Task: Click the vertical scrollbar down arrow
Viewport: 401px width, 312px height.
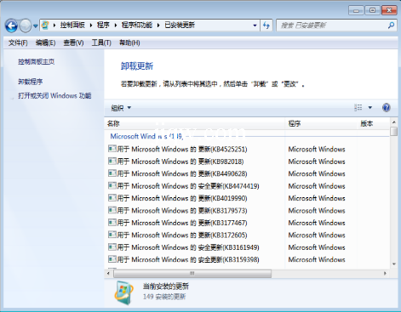Action: [x=394, y=264]
